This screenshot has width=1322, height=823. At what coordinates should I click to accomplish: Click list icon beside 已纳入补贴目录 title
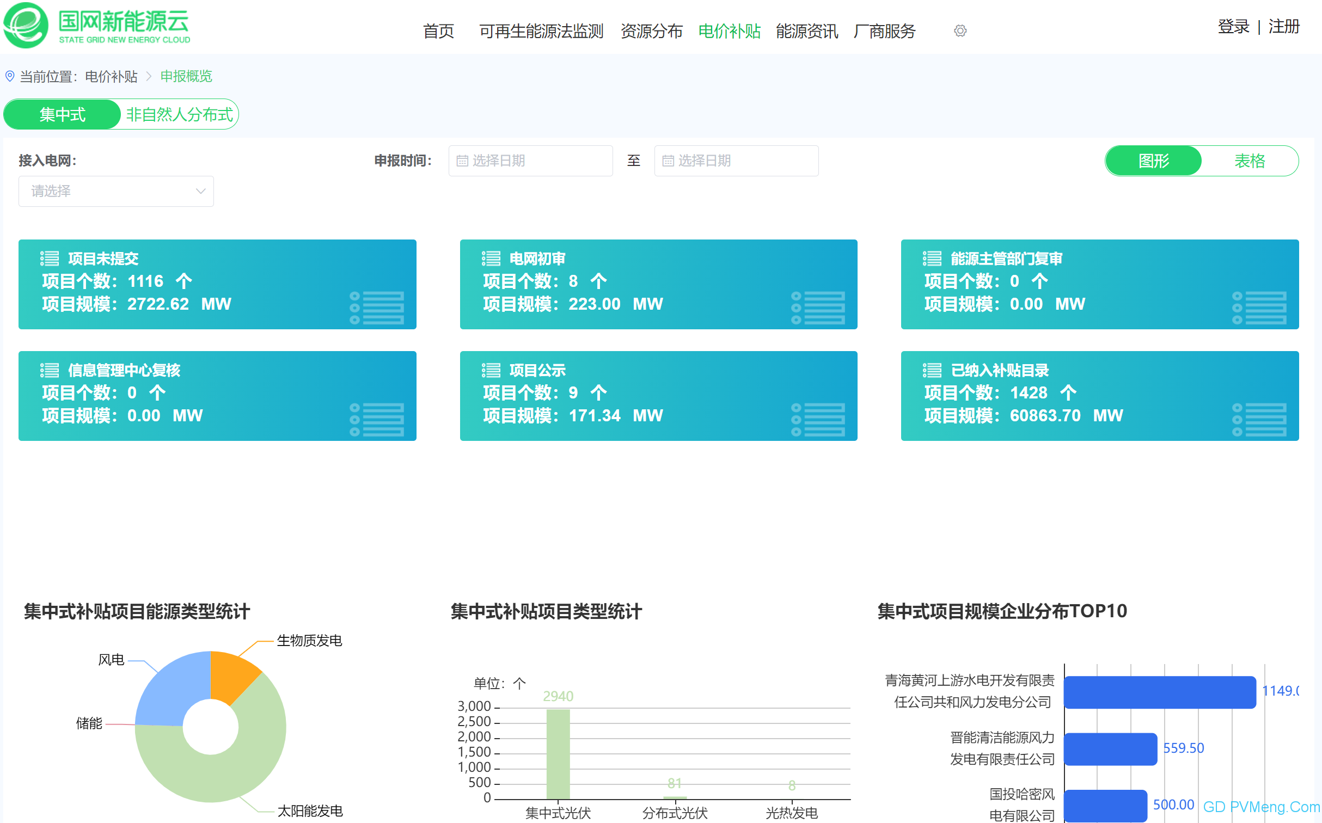point(932,370)
